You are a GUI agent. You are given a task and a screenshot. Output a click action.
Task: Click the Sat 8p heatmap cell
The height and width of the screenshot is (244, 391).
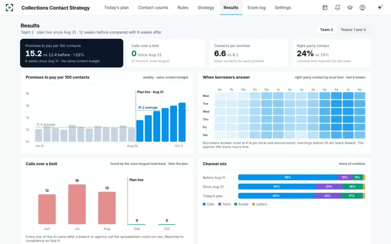(360, 135)
